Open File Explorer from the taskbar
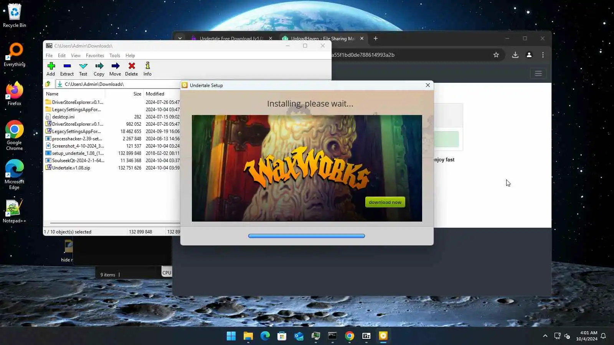The image size is (614, 345). click(248, 336)
